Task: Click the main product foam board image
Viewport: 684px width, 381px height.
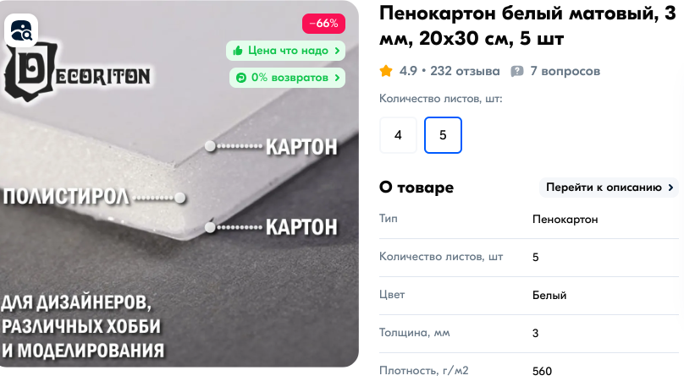Action: 179,183
